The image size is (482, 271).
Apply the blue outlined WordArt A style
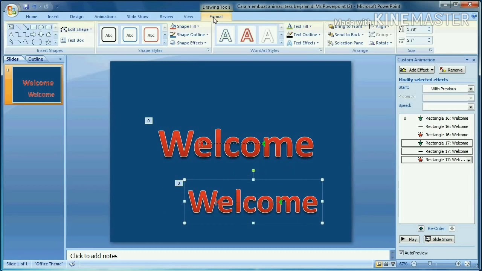pos(226,36)
